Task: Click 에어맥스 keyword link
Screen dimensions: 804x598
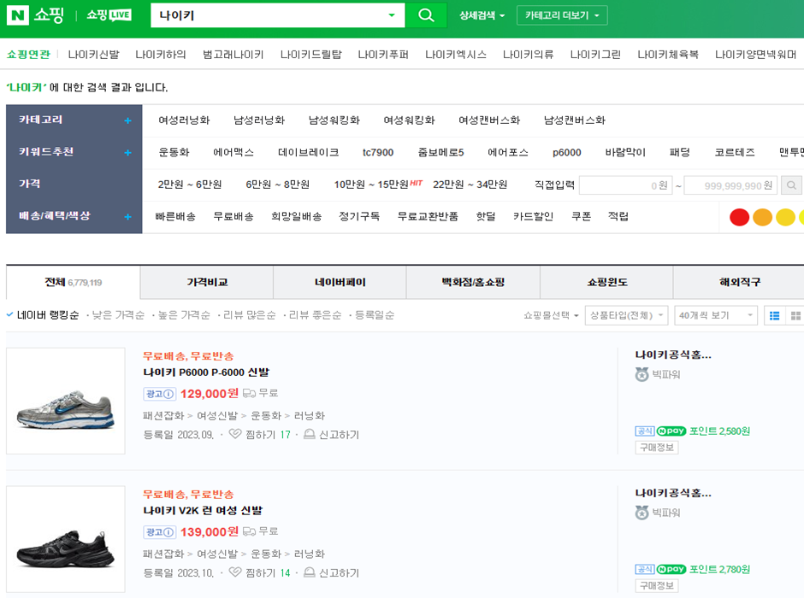Action: click(x=234, y=152)
